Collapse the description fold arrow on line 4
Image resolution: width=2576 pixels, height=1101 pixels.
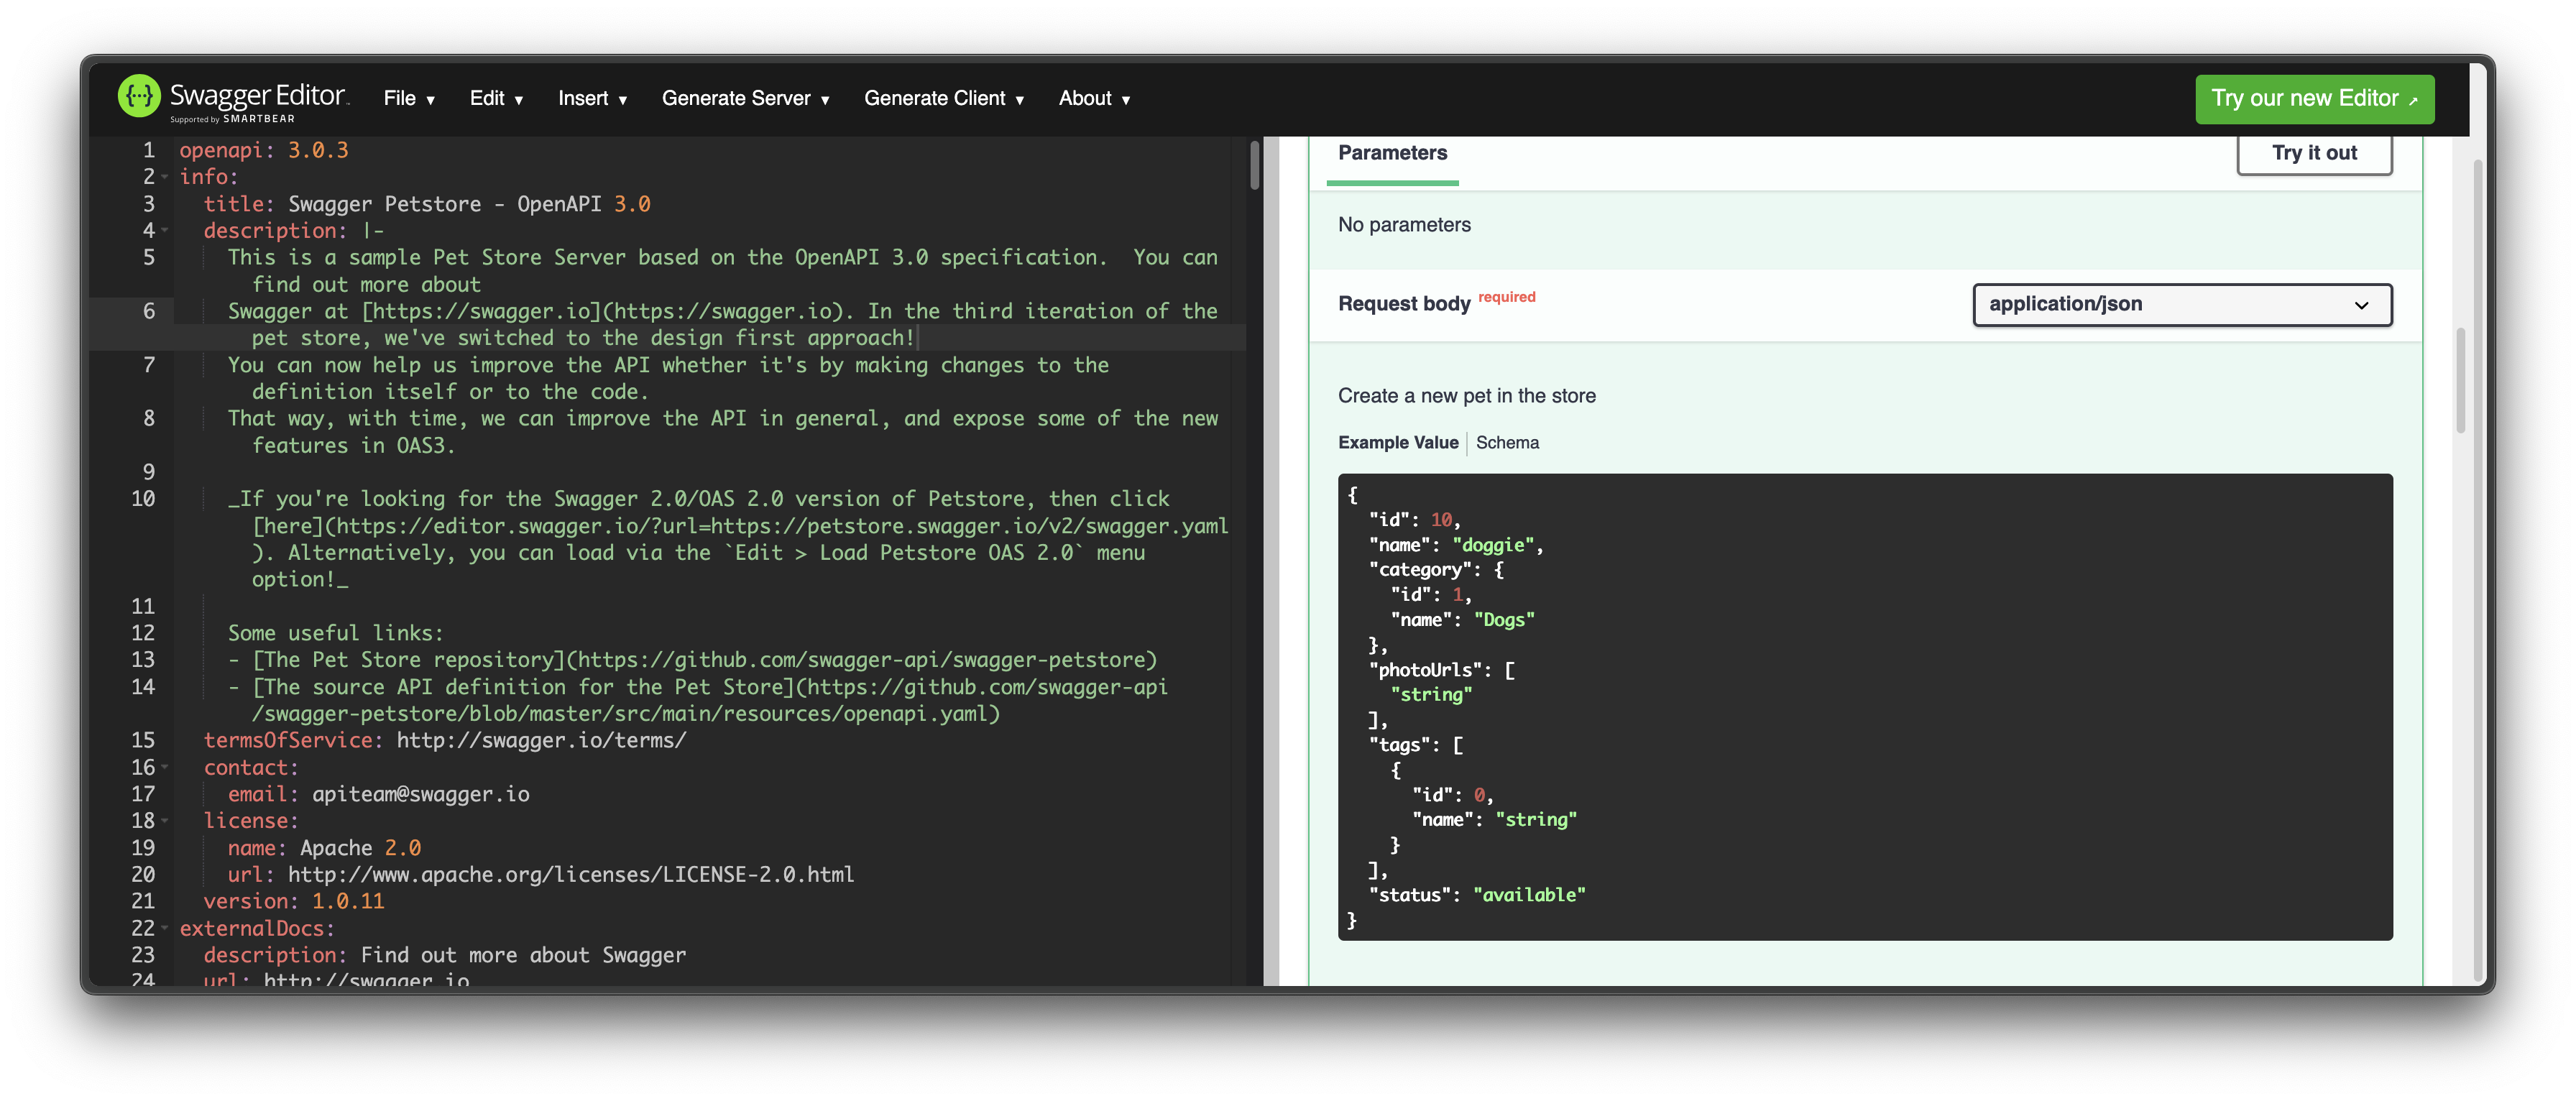coord(165,230)
